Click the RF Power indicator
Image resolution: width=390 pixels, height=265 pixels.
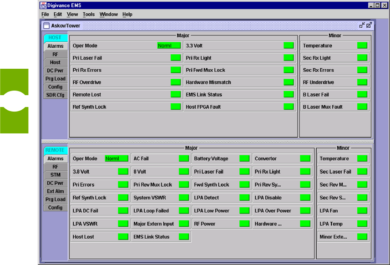[244, 224]
